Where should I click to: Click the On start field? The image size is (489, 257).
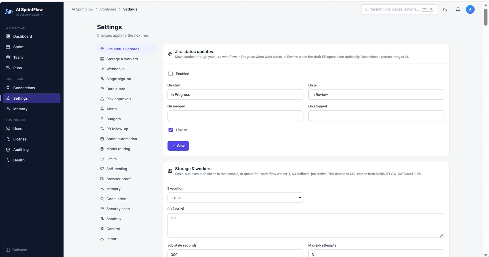click(x=235, y=94)
